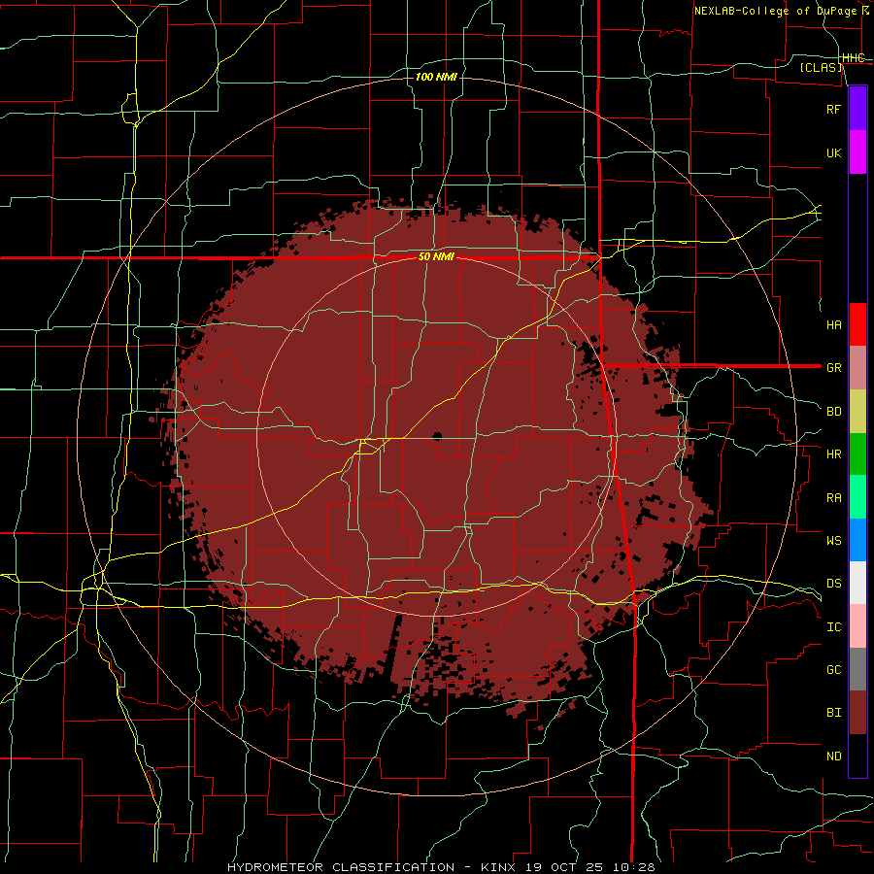Click the HA legend label
This screenshot has width=874, height=874.
(x=833, y=324)
